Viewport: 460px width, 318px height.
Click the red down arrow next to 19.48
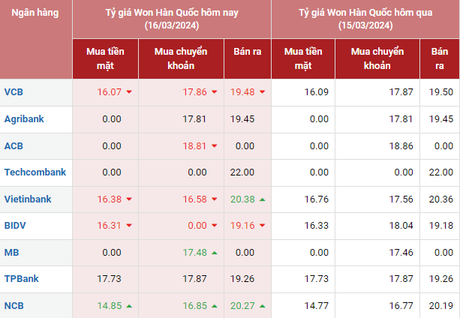(x=262, y=92)
